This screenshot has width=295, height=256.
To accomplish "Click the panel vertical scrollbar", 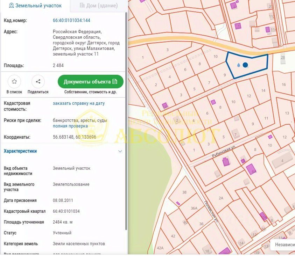I will click(126, 121).
